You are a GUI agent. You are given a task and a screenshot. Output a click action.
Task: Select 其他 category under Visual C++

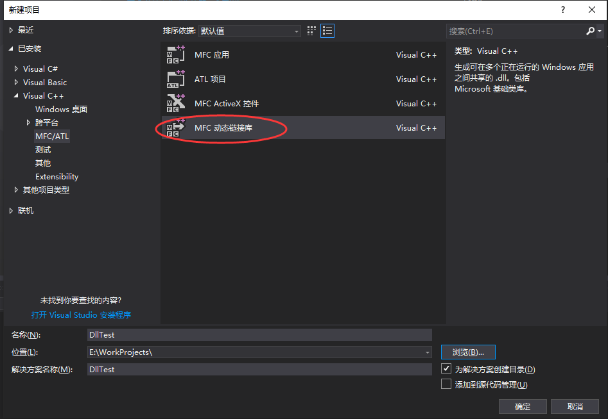coord(42,163)
